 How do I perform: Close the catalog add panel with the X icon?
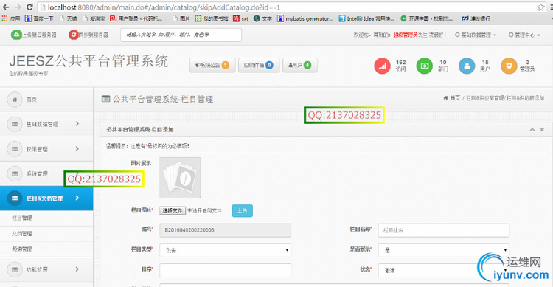click(x=542, y=130)
